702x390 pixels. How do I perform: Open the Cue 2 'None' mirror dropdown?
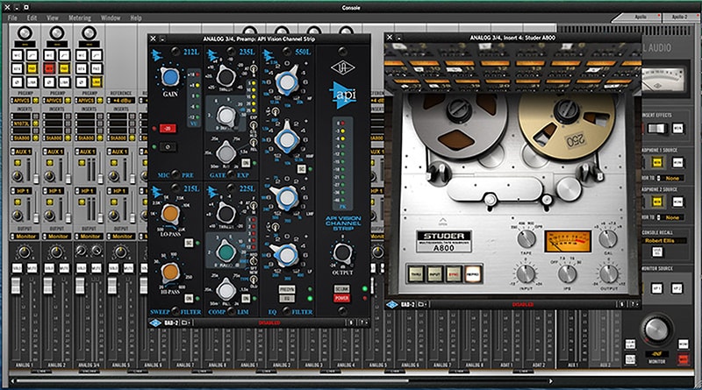[670, 217]
